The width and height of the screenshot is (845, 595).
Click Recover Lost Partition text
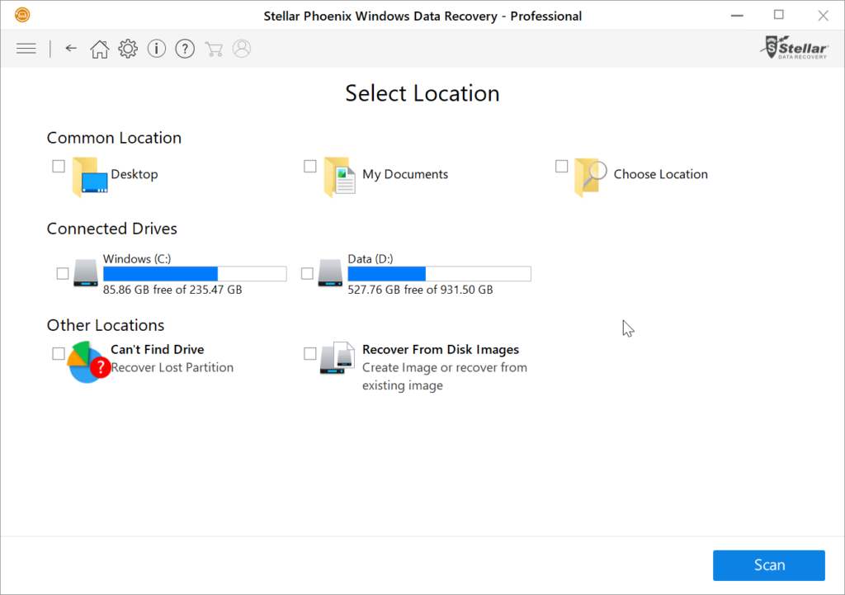click(x=172, y=367)
